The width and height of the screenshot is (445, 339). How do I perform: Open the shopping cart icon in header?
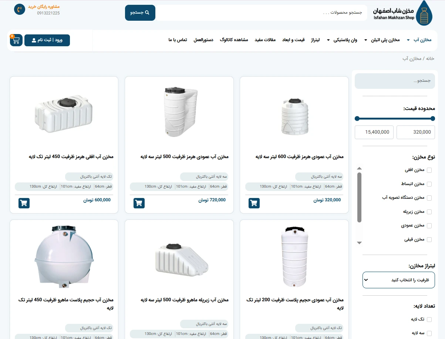coord(16,40)
